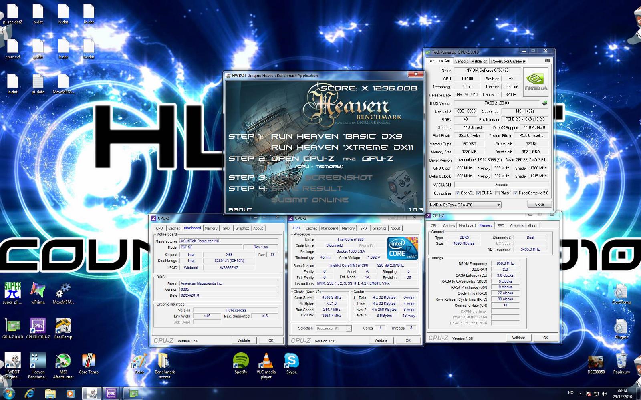
Task: Open Windows Explorer from the taskbar
Action: click(x=50, y=394)
